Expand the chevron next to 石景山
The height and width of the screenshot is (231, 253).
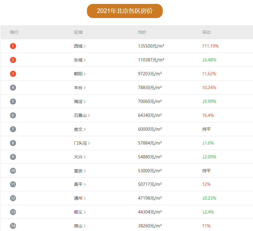89,115
